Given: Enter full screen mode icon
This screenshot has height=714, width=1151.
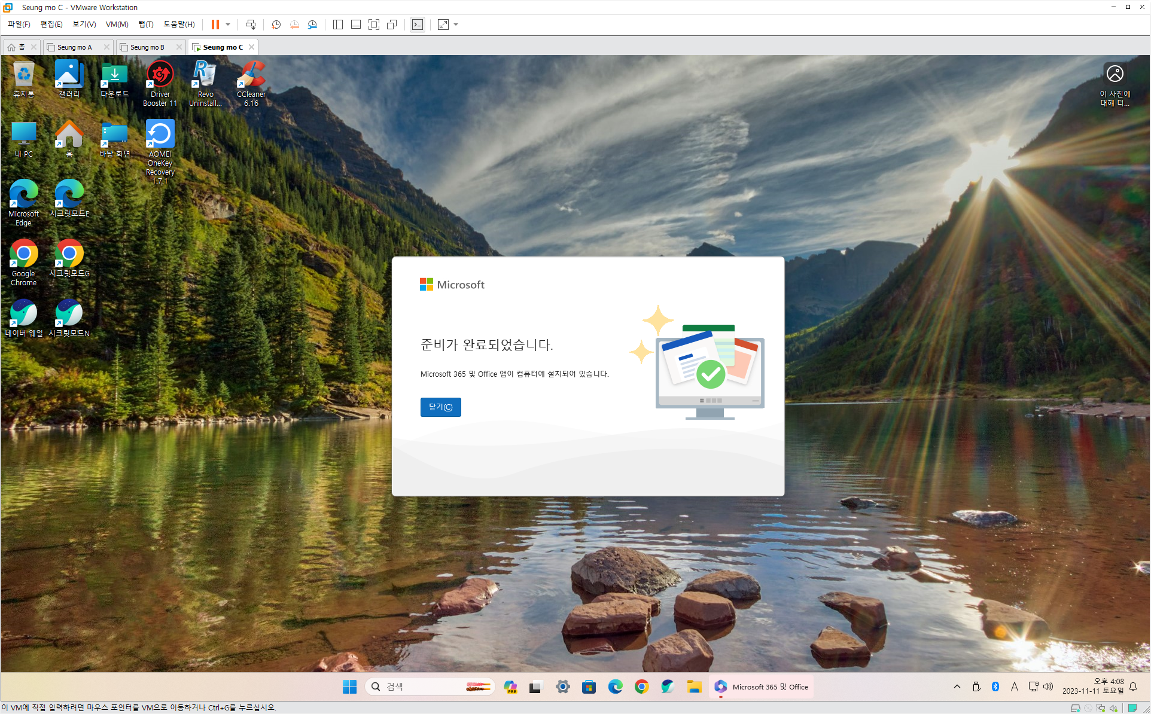Looking at the screenshot, I should coord(374,25).
